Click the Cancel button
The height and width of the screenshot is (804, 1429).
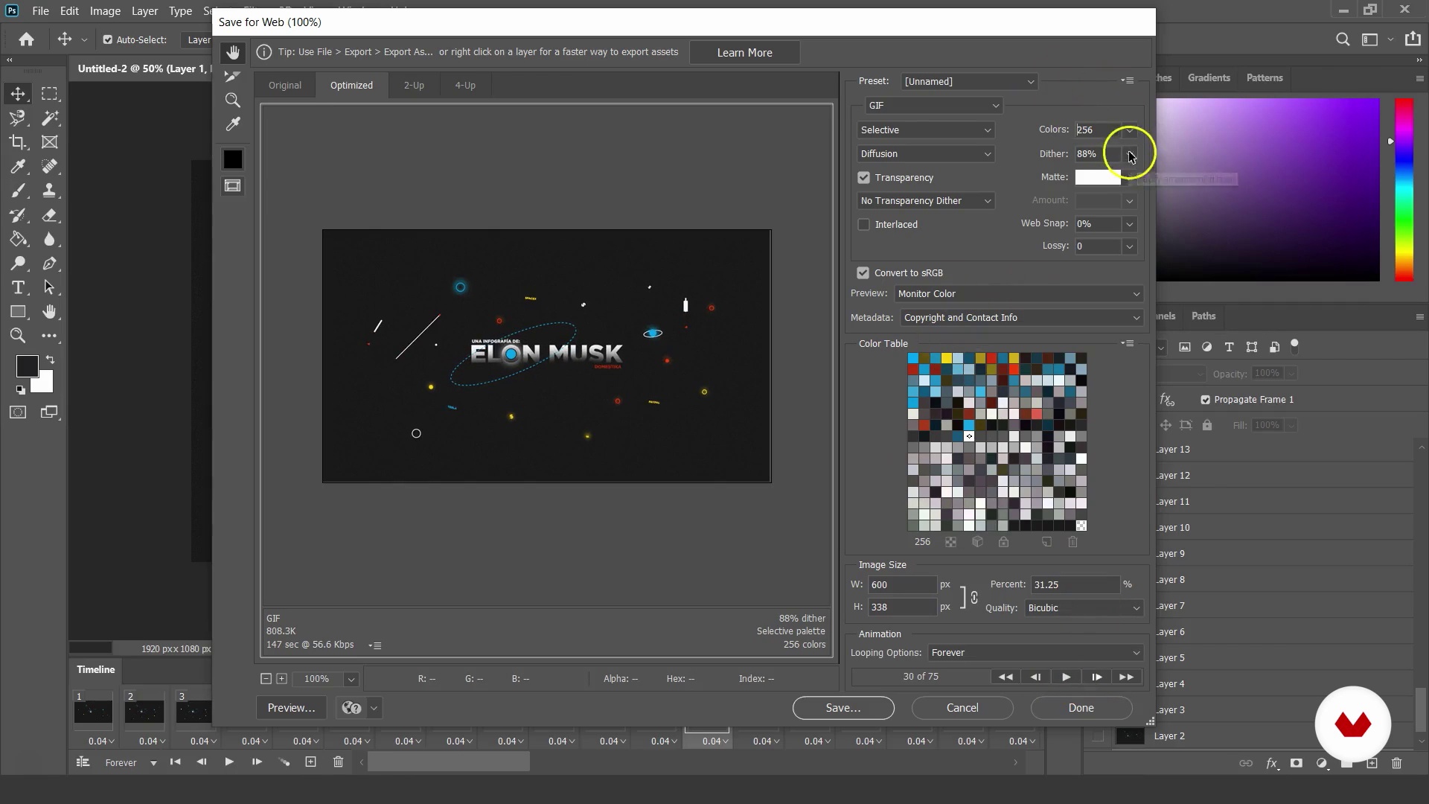pyautogui.click(x=962, y=708)
